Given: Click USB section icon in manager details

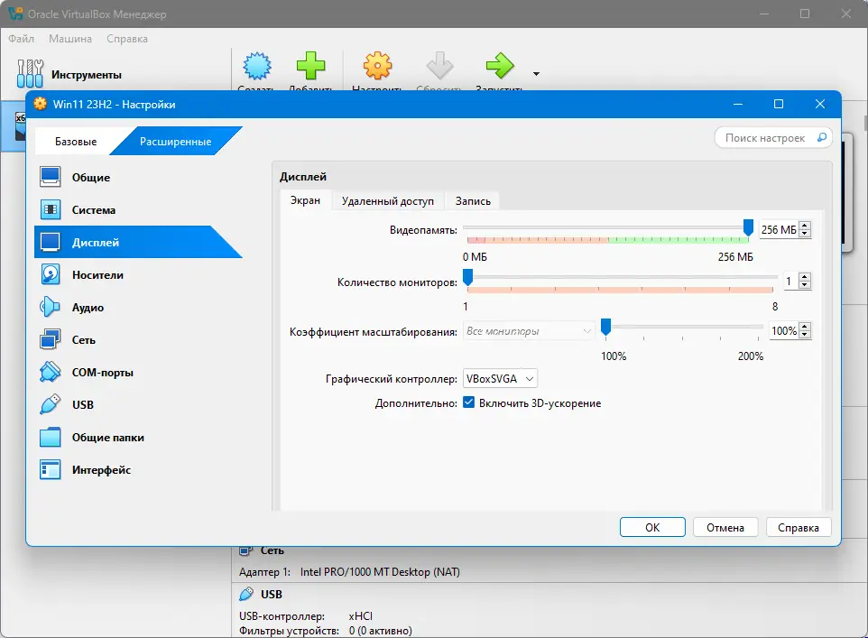Looking at the screenshot, I should pyautogui.click(x=245, y=595).
